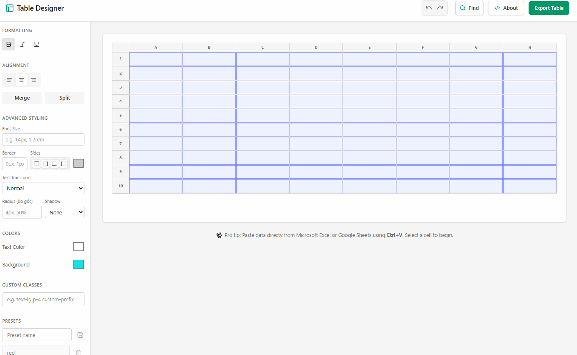
Task: Delete the red preset with the trash icon
Action: point(78,352)
